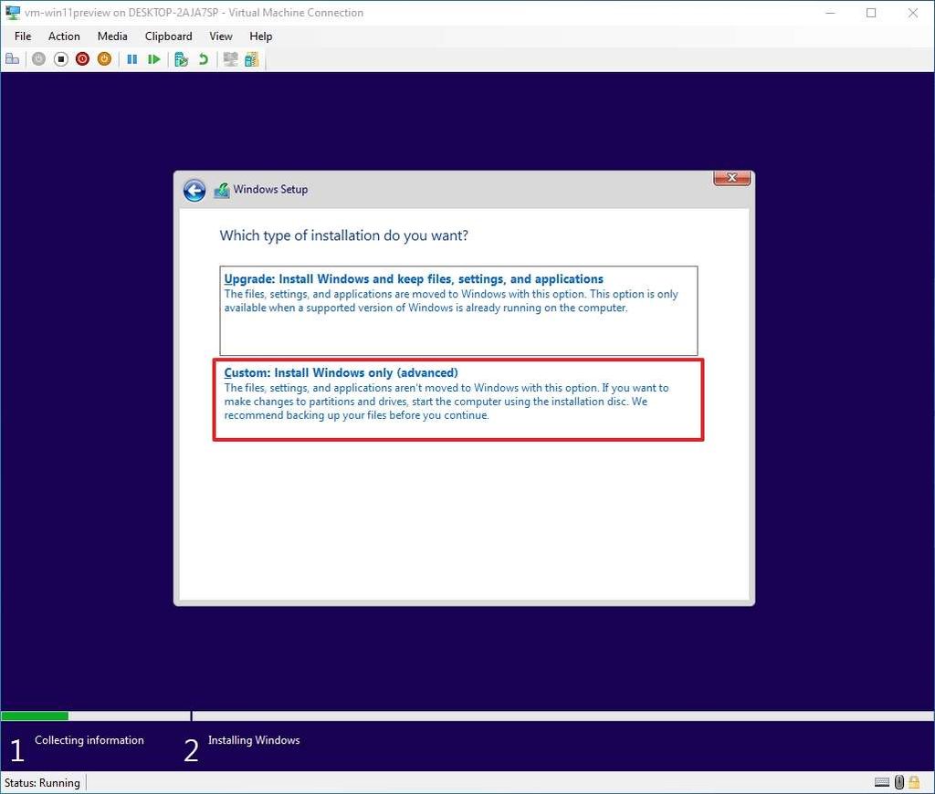Viewport: 935px width, 794px height.
Task: Click the Start VM power icon
Action: (38, 58)
